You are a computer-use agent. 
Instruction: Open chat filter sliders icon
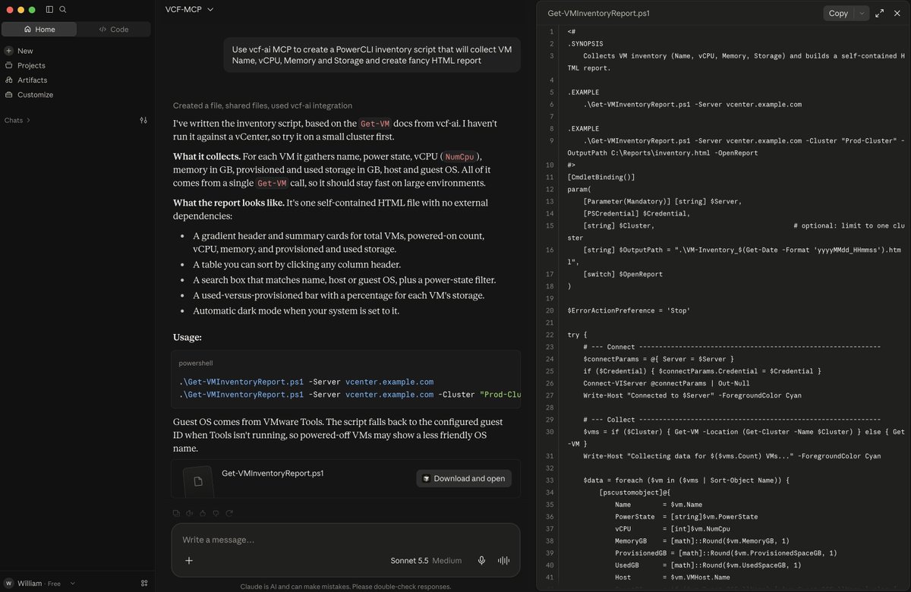pyautogui.click(x=143, y=120)
